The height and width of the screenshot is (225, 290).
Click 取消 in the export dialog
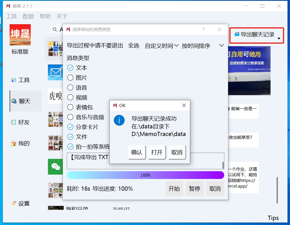pyautogui.click(x=215, y=188)
